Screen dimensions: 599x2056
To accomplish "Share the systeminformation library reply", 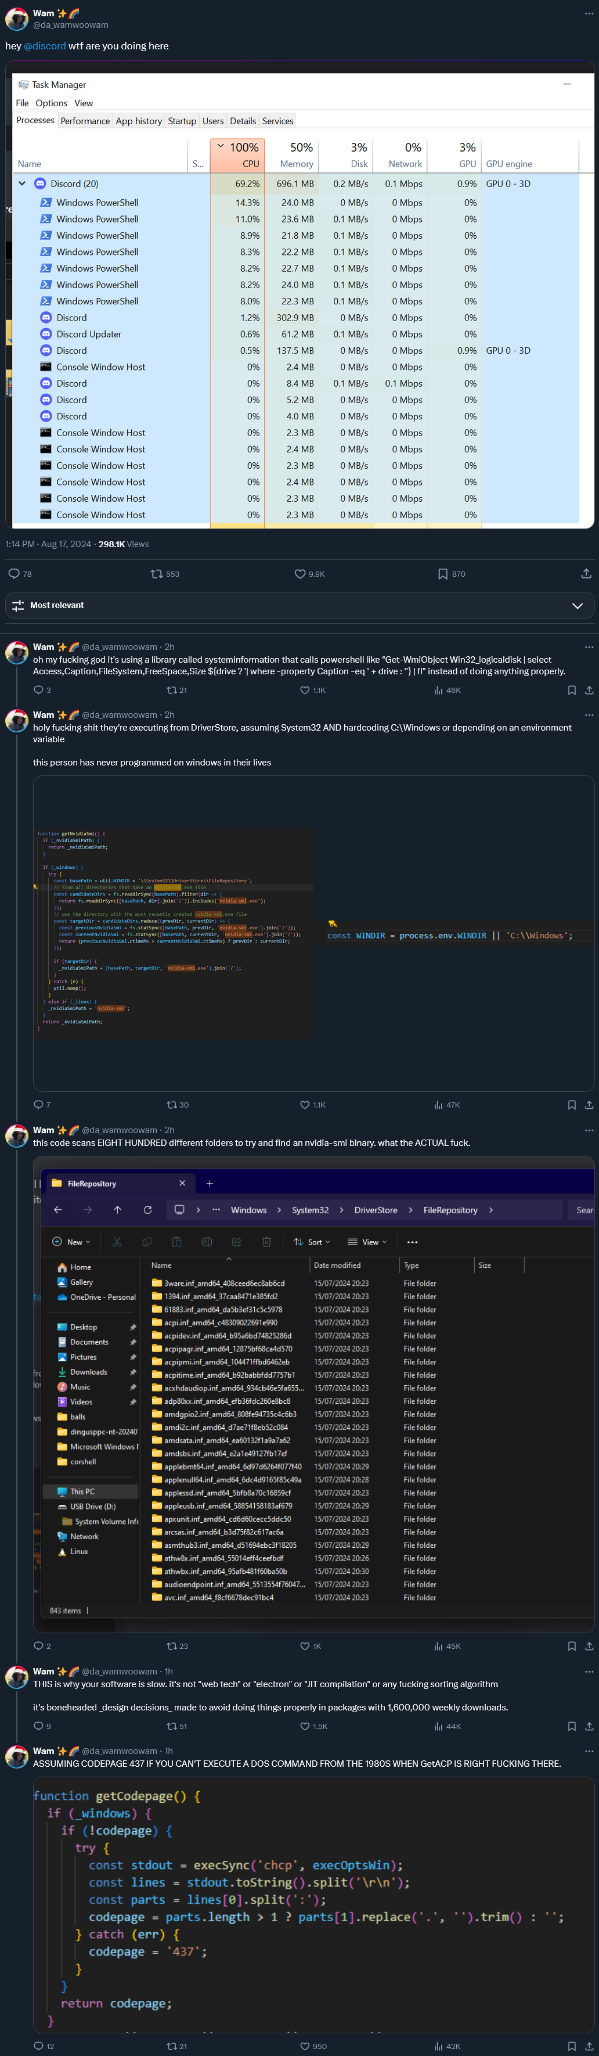I will pyautogui.click(x=589, y=691).
